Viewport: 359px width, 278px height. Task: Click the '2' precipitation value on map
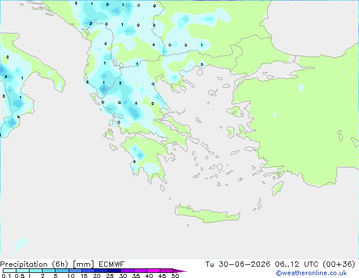(120, 83)
